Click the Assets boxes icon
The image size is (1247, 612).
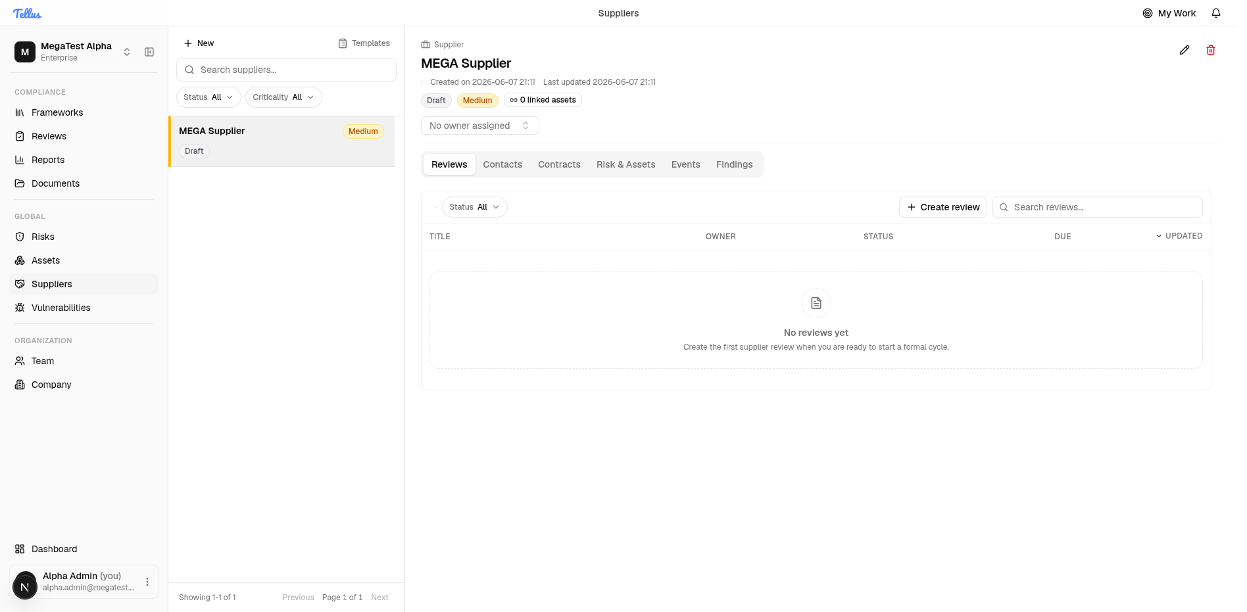coord(20,260)
